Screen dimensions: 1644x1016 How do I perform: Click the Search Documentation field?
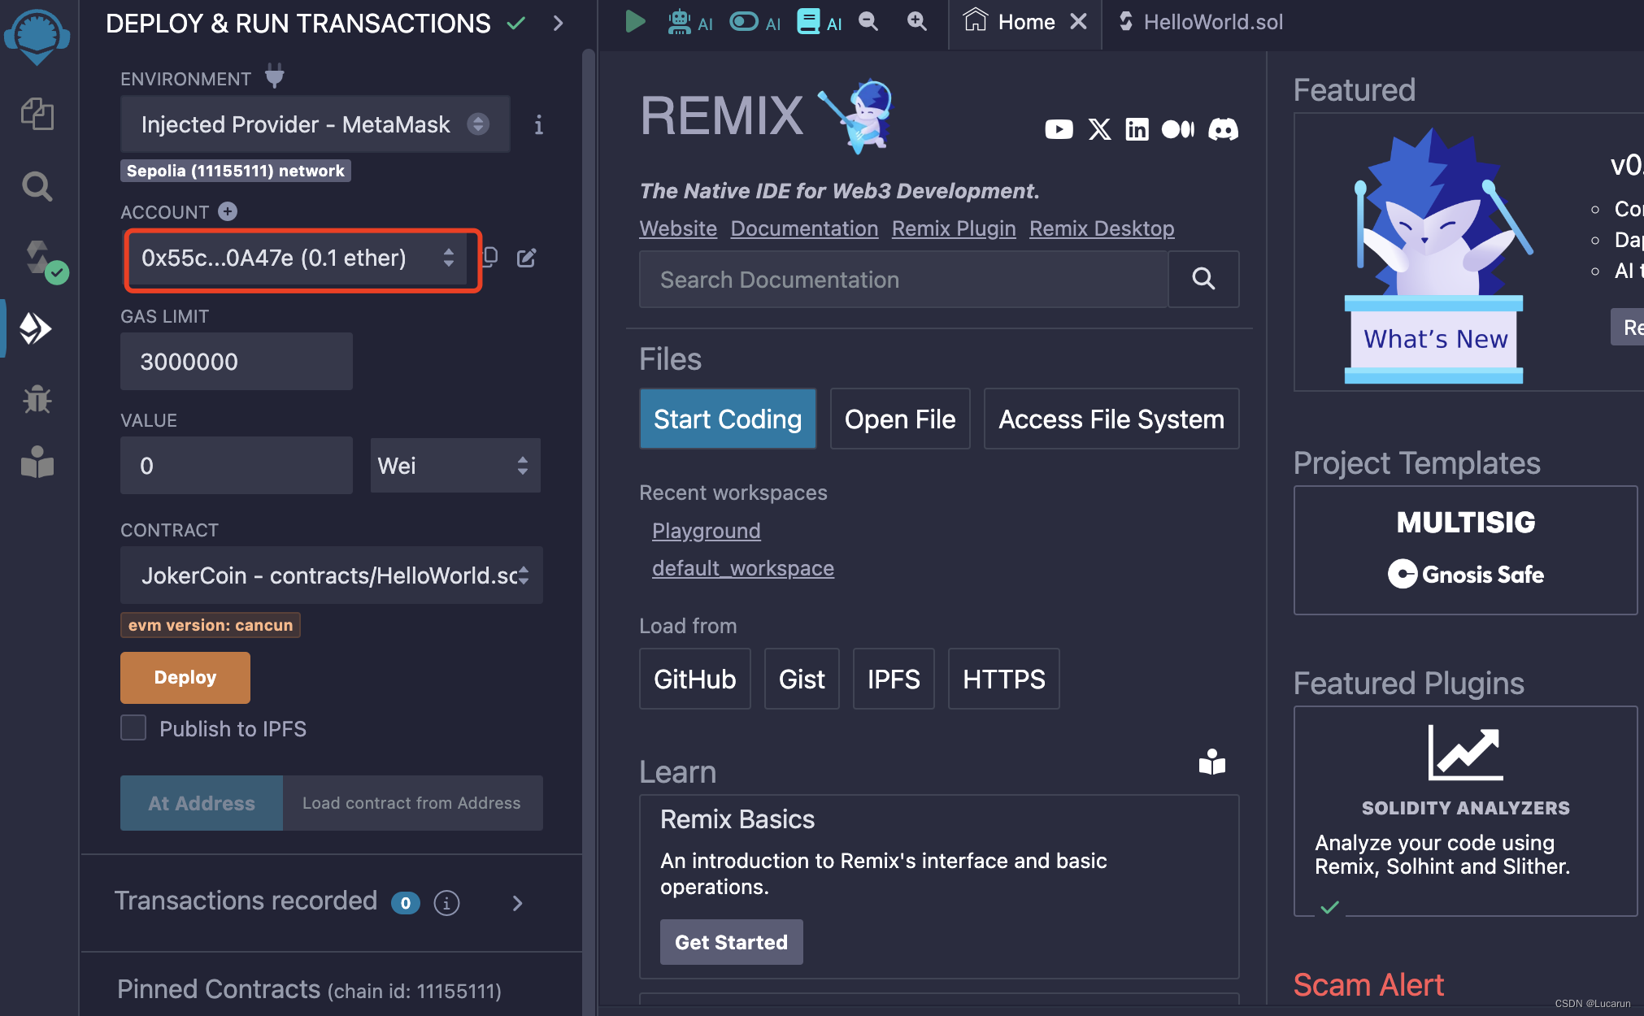(903, 280)
